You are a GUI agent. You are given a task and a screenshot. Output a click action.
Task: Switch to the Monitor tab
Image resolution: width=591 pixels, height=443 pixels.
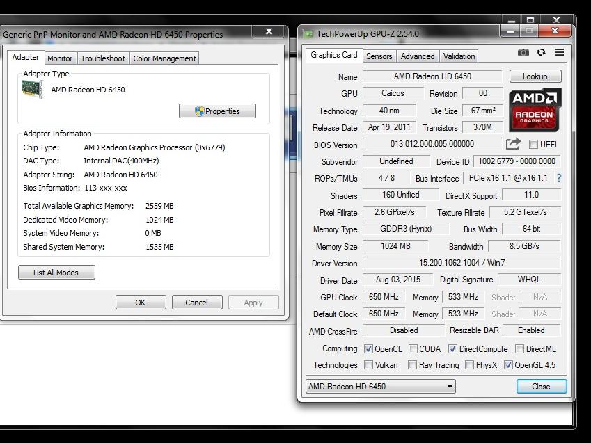60,58
